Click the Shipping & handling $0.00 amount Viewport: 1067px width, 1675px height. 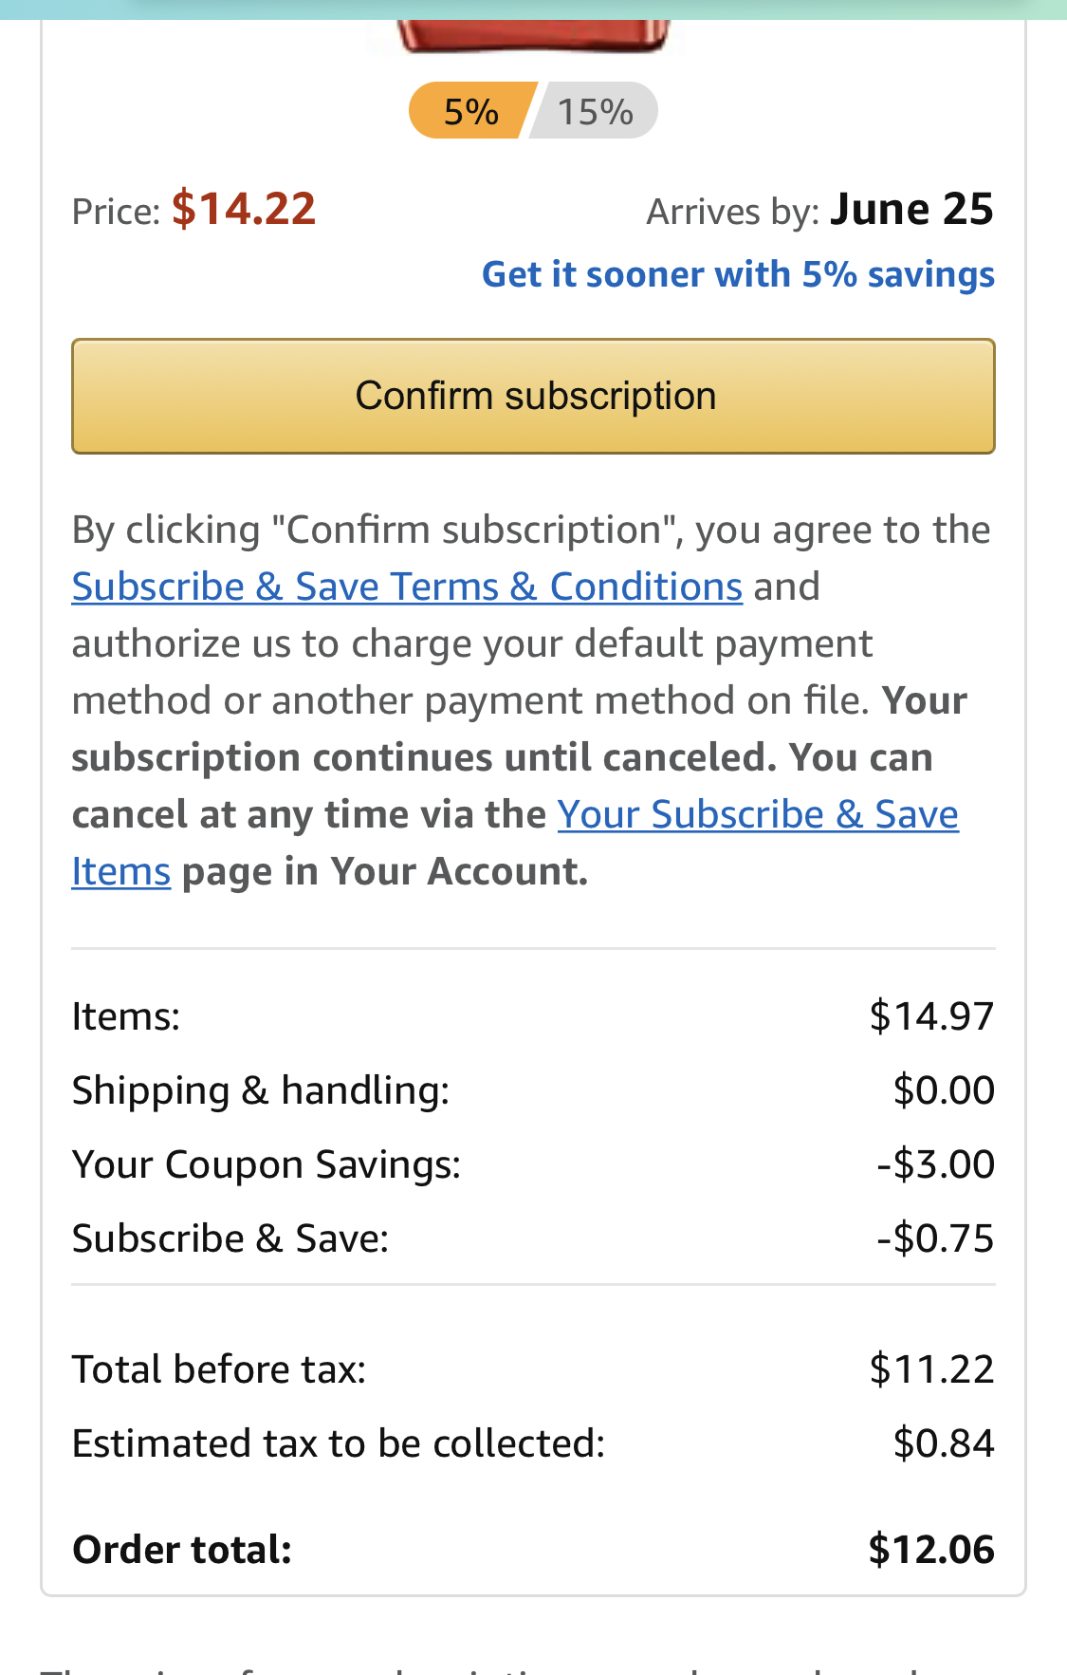coord(943,1090)
